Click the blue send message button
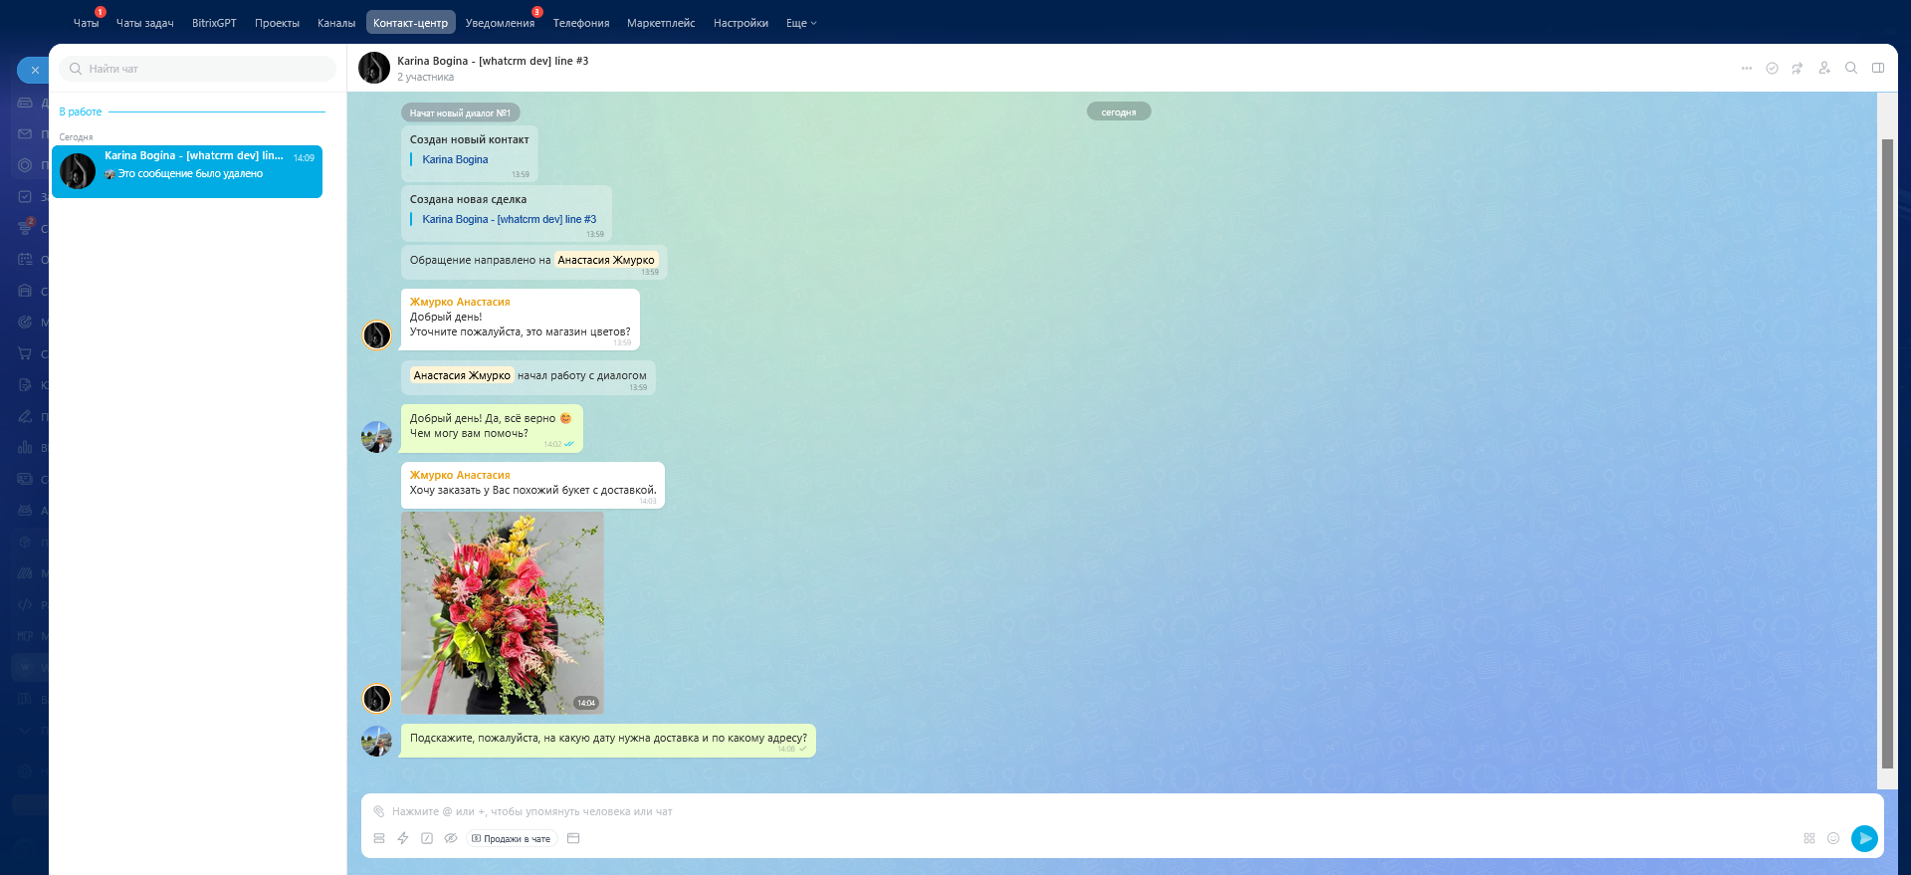 (x=1864, y=838)
